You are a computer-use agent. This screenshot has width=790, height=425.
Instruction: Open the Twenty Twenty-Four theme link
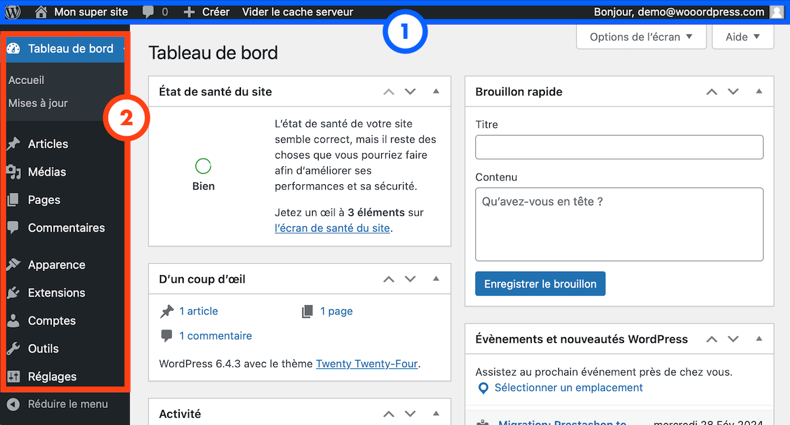point(367,363)
